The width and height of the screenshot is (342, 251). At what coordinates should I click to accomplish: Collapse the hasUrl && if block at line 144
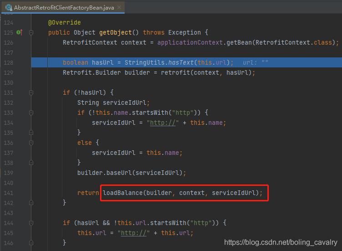pyautogui.click(x=31, y=223)
